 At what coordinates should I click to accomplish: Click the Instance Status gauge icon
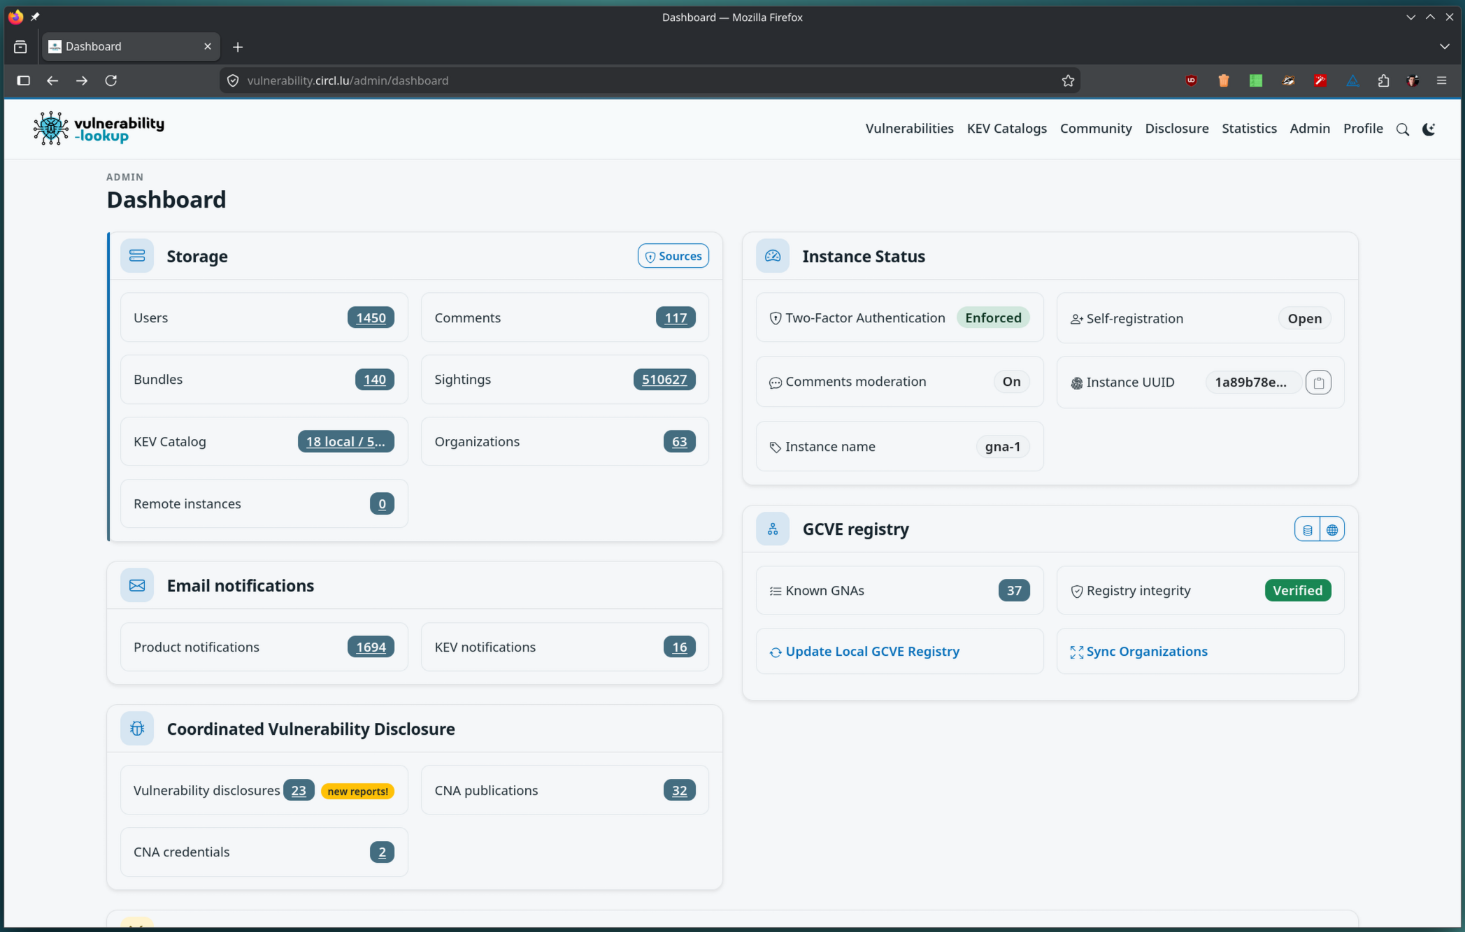tap(773, 256)
